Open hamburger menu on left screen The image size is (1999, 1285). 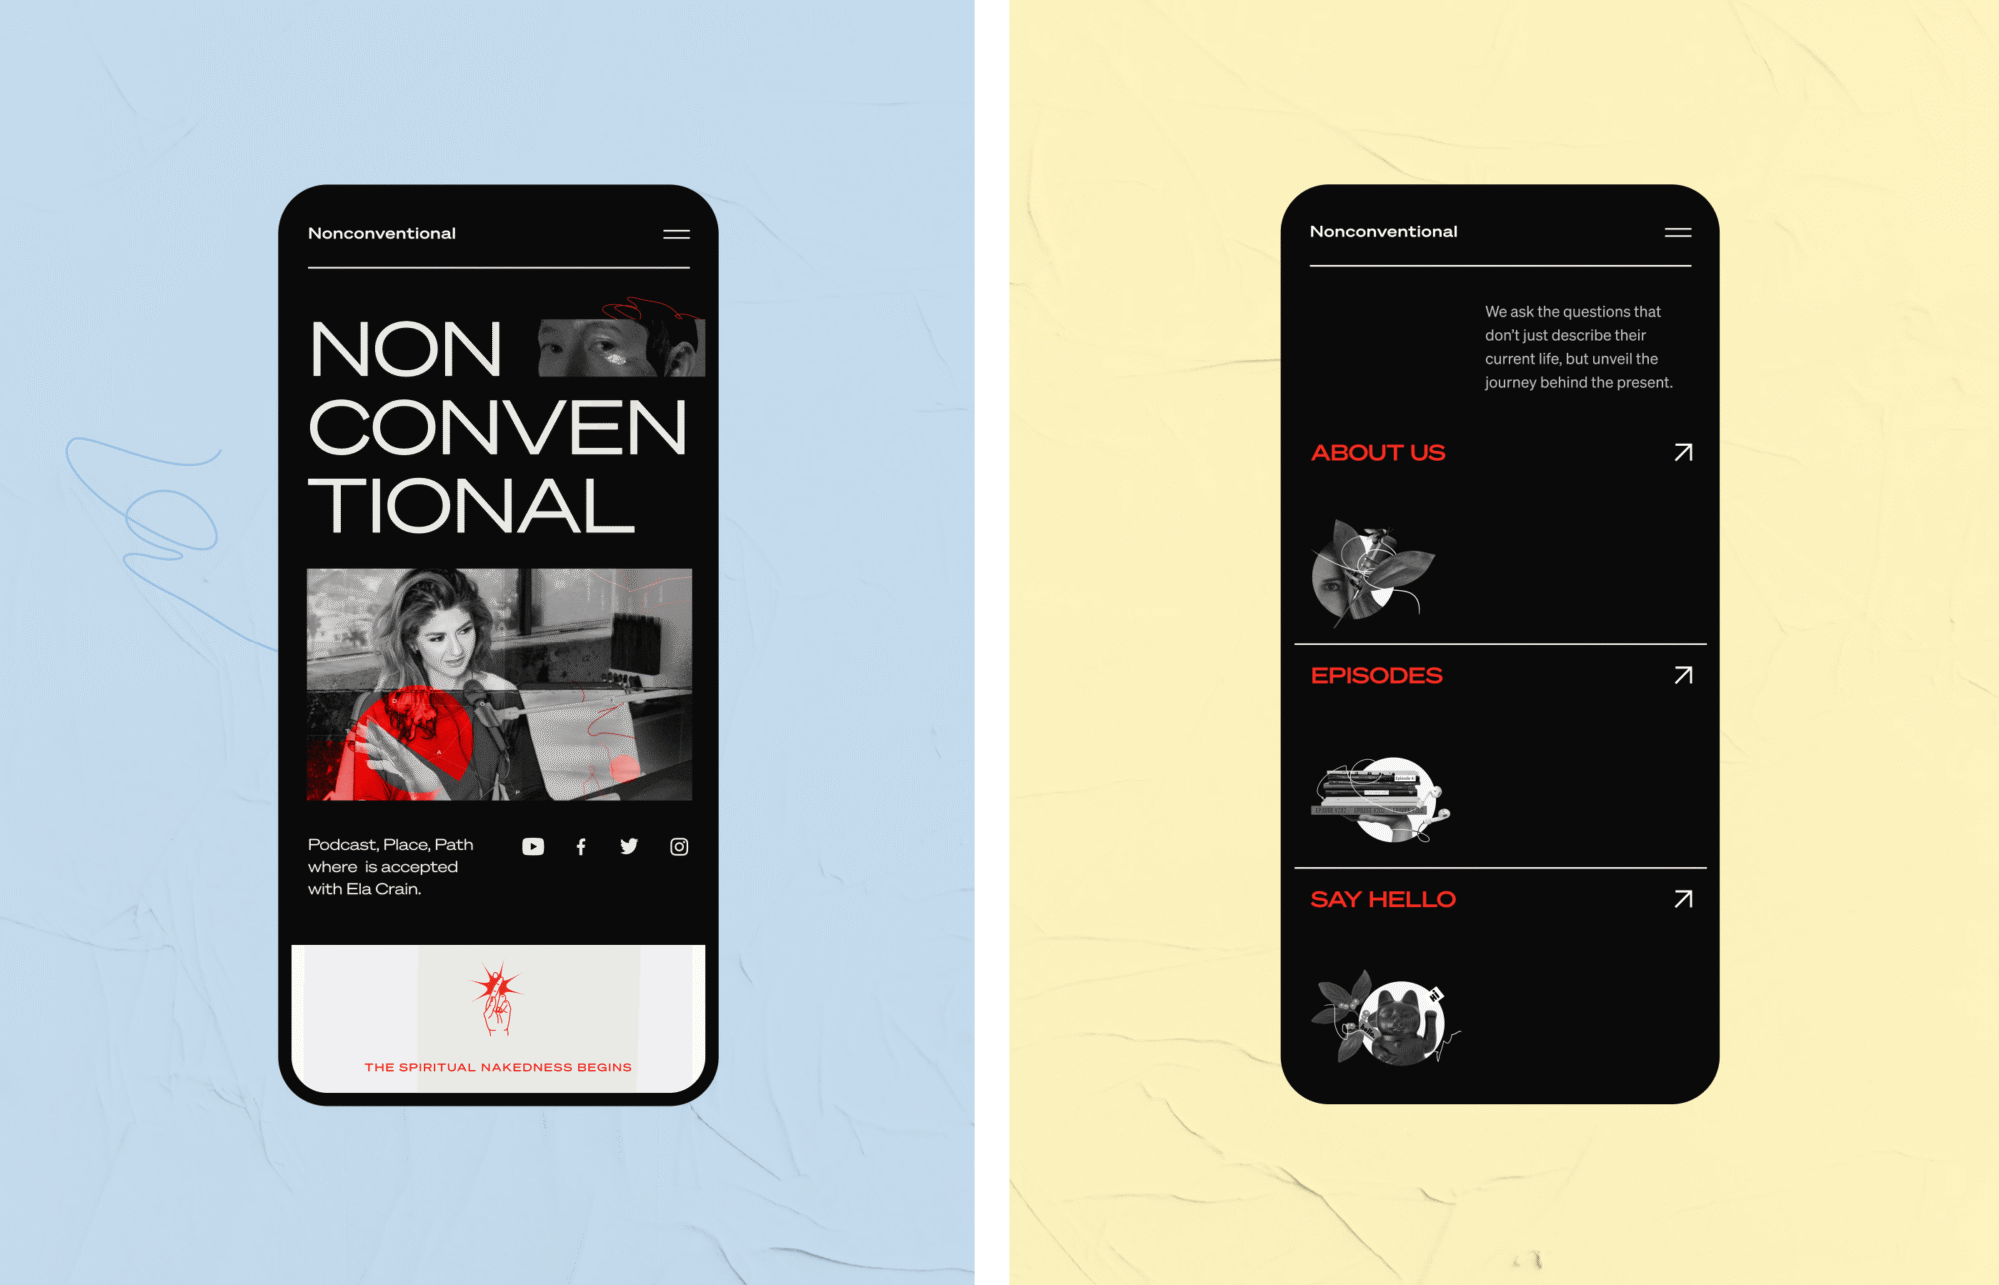676,233
